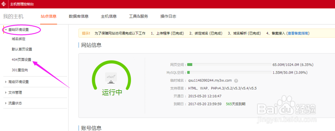Click the 网页空间 usage progress bar
Viewport: 335px width, 131px height.
tap(229, 64)
